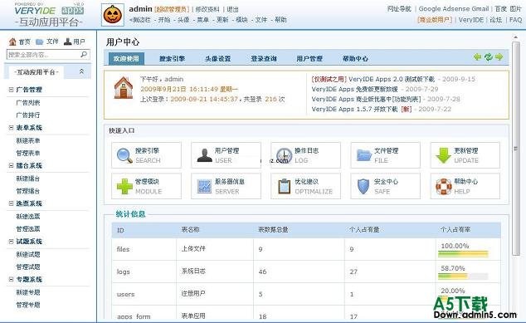Switch to the 头像设置 tab
Image resolution: width=526 pixels, height=323 pixels.
[218, 59]
